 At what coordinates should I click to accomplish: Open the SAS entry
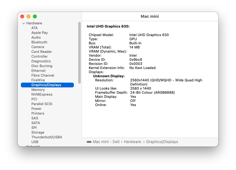click(35, 118)
